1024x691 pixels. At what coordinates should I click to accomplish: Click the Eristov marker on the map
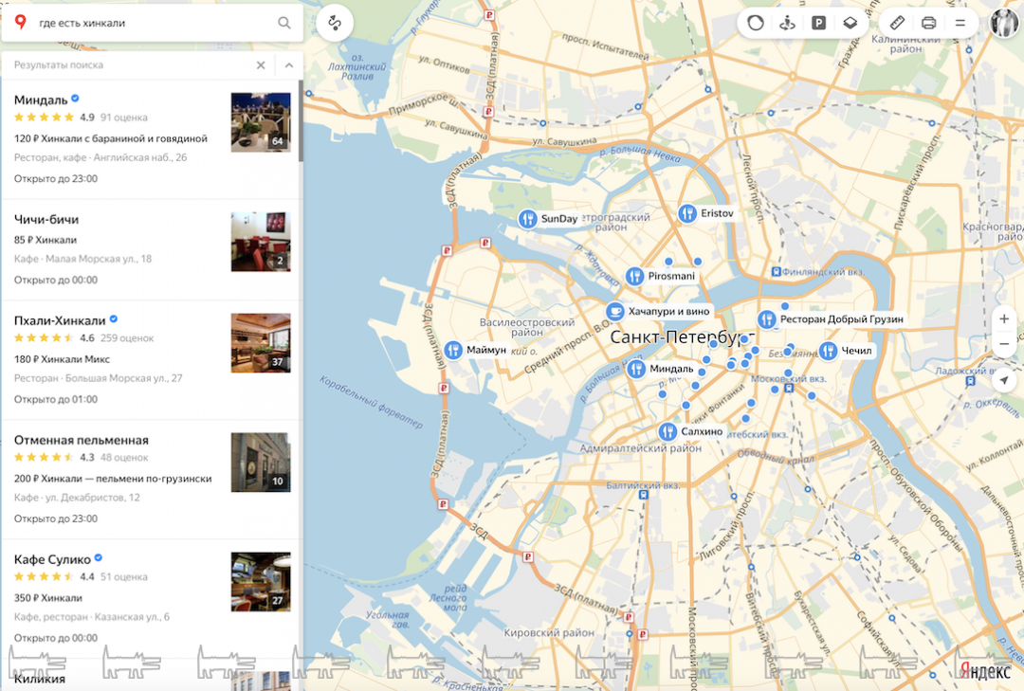[x=688, y=213]
